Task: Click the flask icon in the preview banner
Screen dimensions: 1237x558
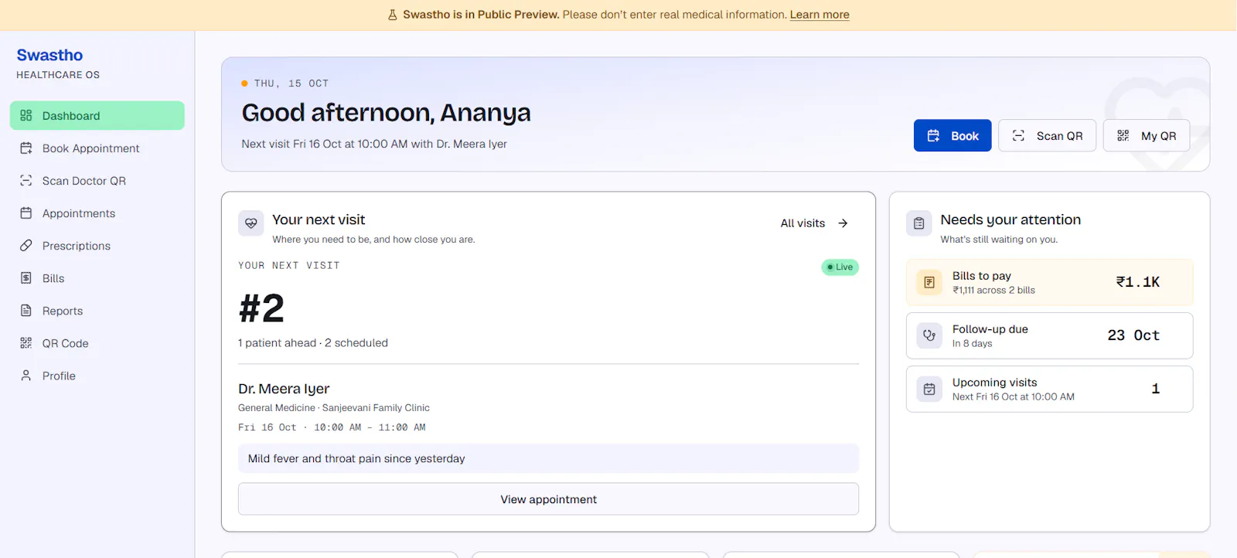Action: pos(393,15)
